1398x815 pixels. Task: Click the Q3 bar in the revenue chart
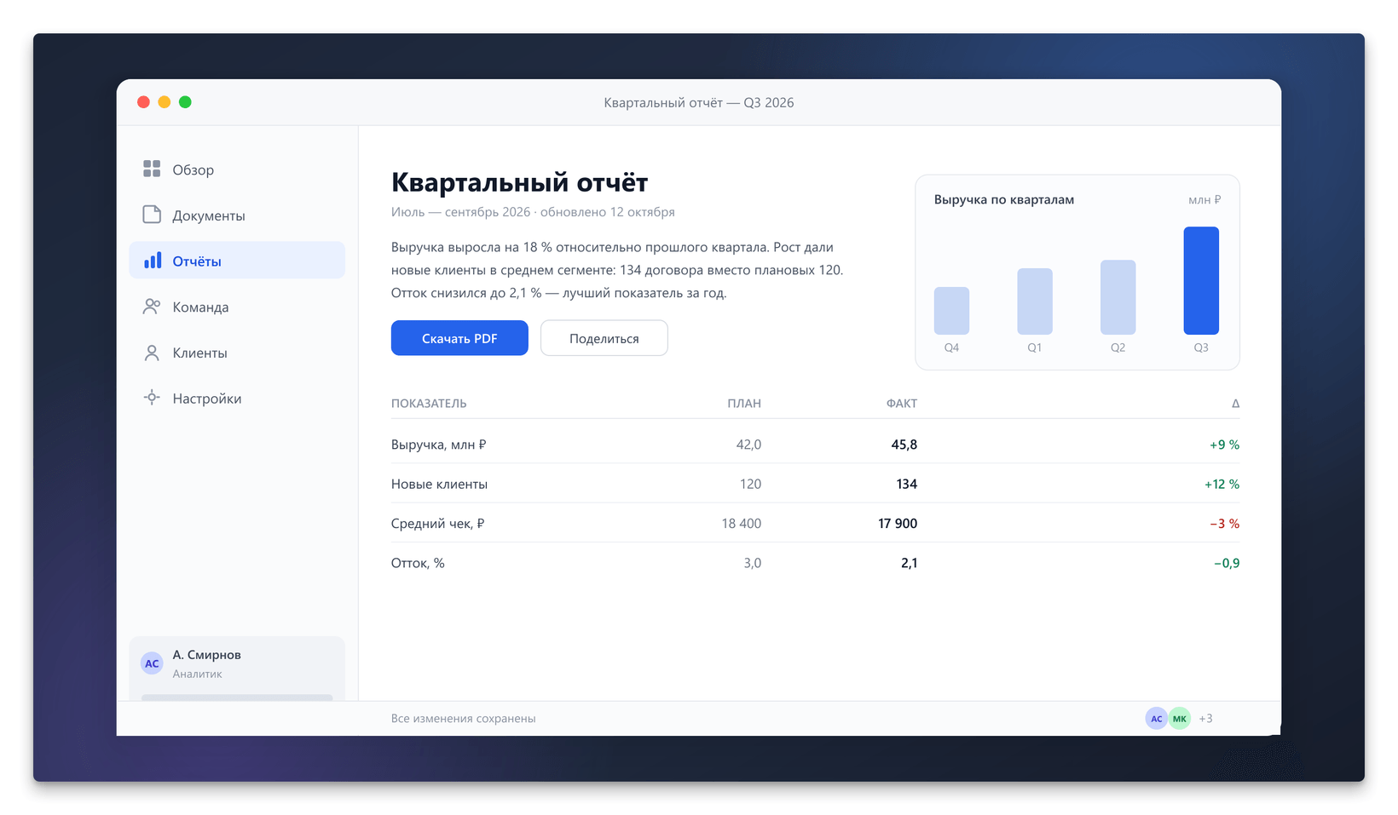[x=1201, y=280]
